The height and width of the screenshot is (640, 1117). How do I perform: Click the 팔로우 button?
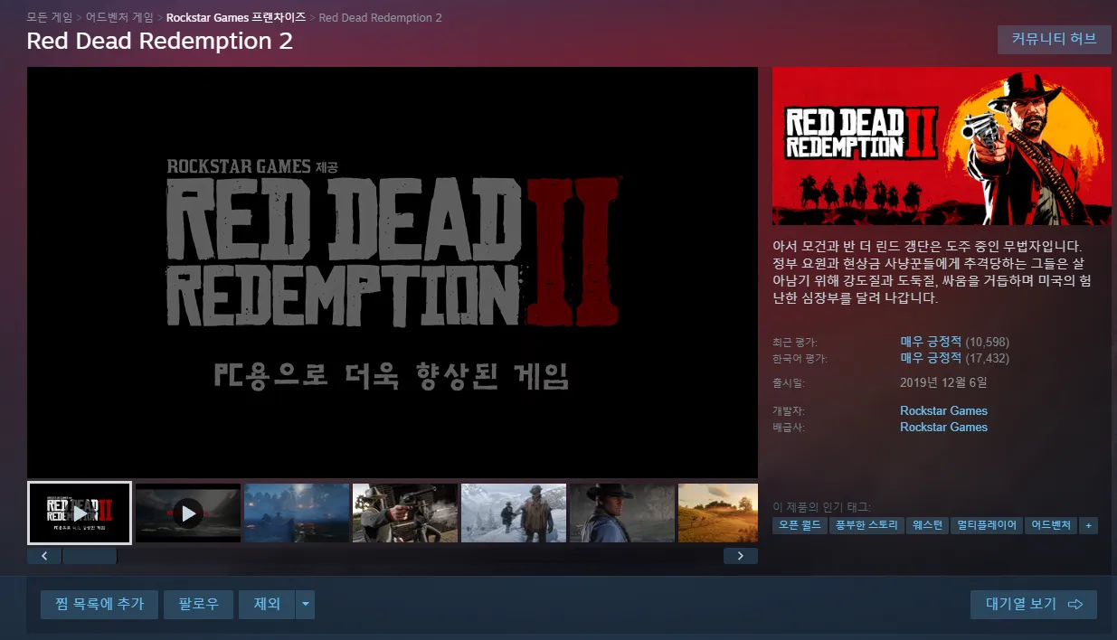198,605
